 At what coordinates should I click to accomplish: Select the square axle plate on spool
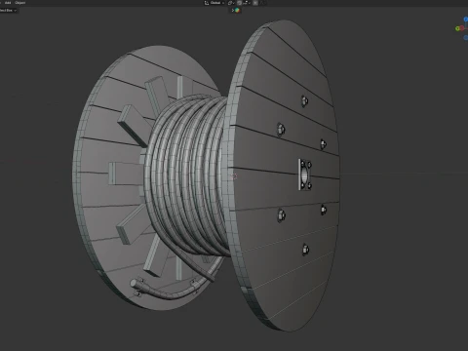click(x=305, y=175)
